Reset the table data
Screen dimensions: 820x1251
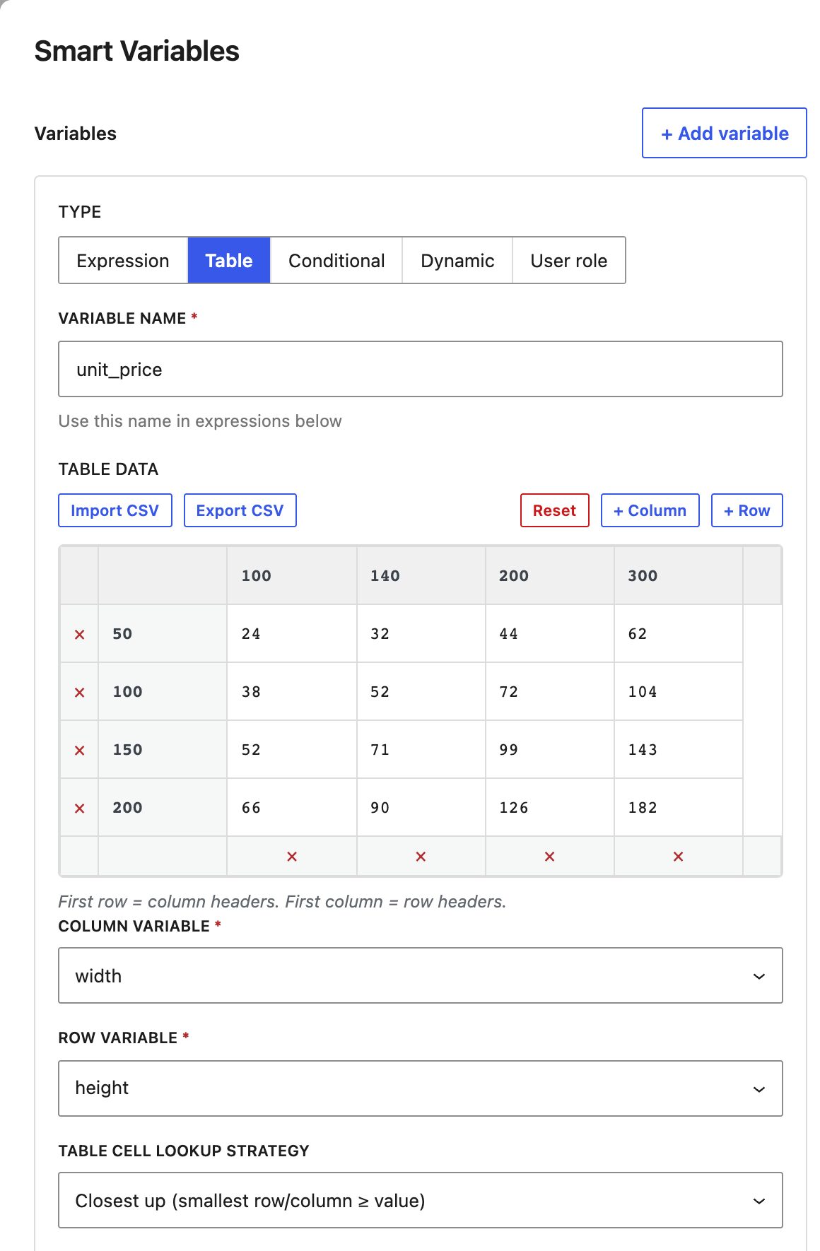click(555, 510)
